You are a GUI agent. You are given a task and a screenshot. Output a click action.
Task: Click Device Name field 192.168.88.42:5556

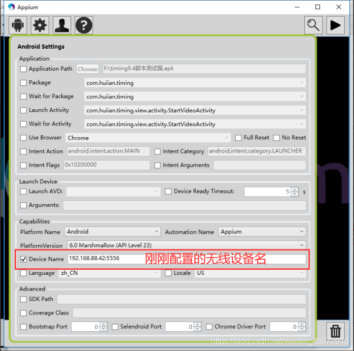pos(187,259)
